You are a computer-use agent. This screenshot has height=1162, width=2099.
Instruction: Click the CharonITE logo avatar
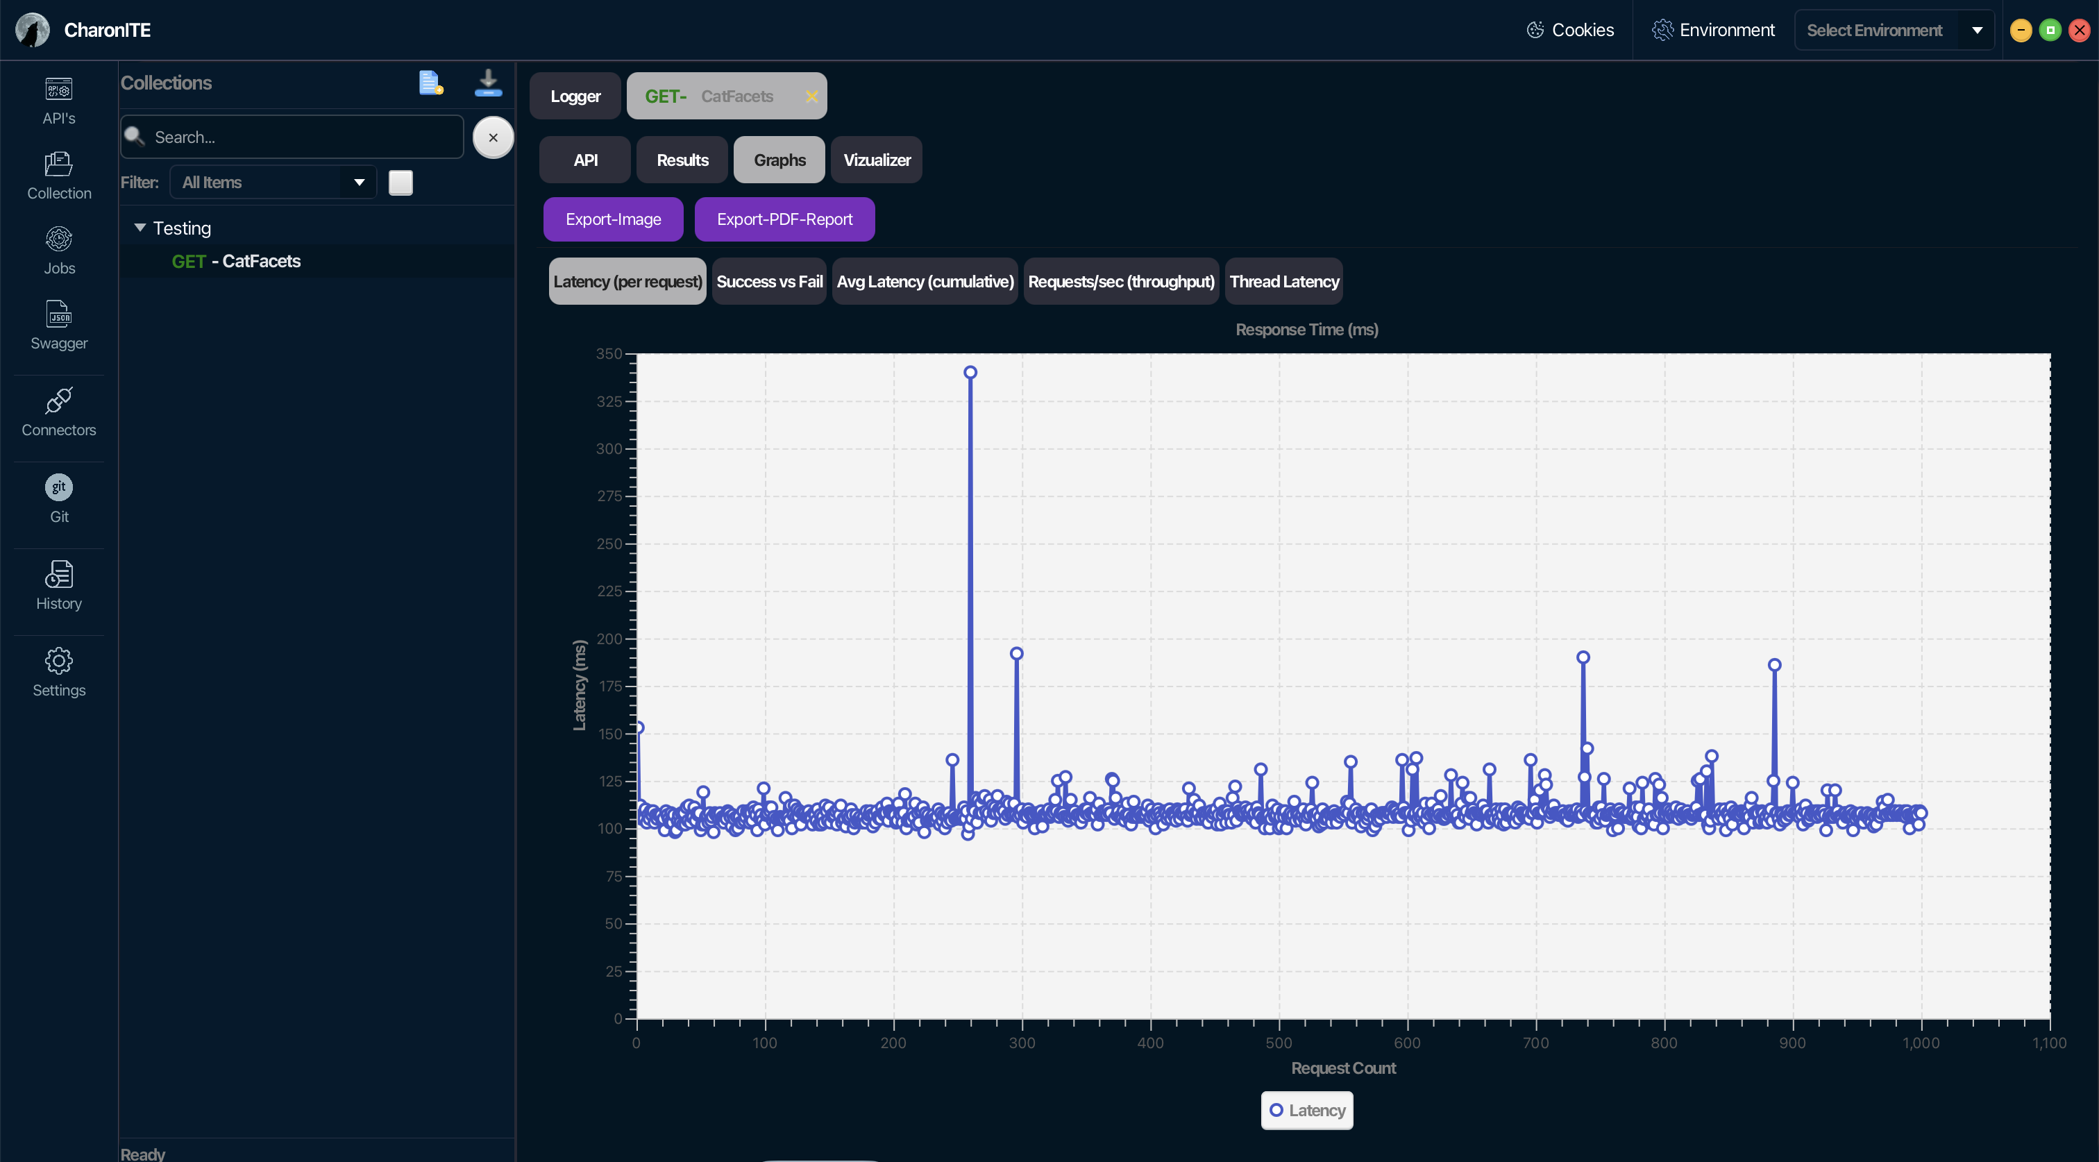click(x=33, y=30)
